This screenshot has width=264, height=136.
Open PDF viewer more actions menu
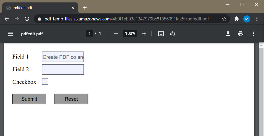point(253,34)
